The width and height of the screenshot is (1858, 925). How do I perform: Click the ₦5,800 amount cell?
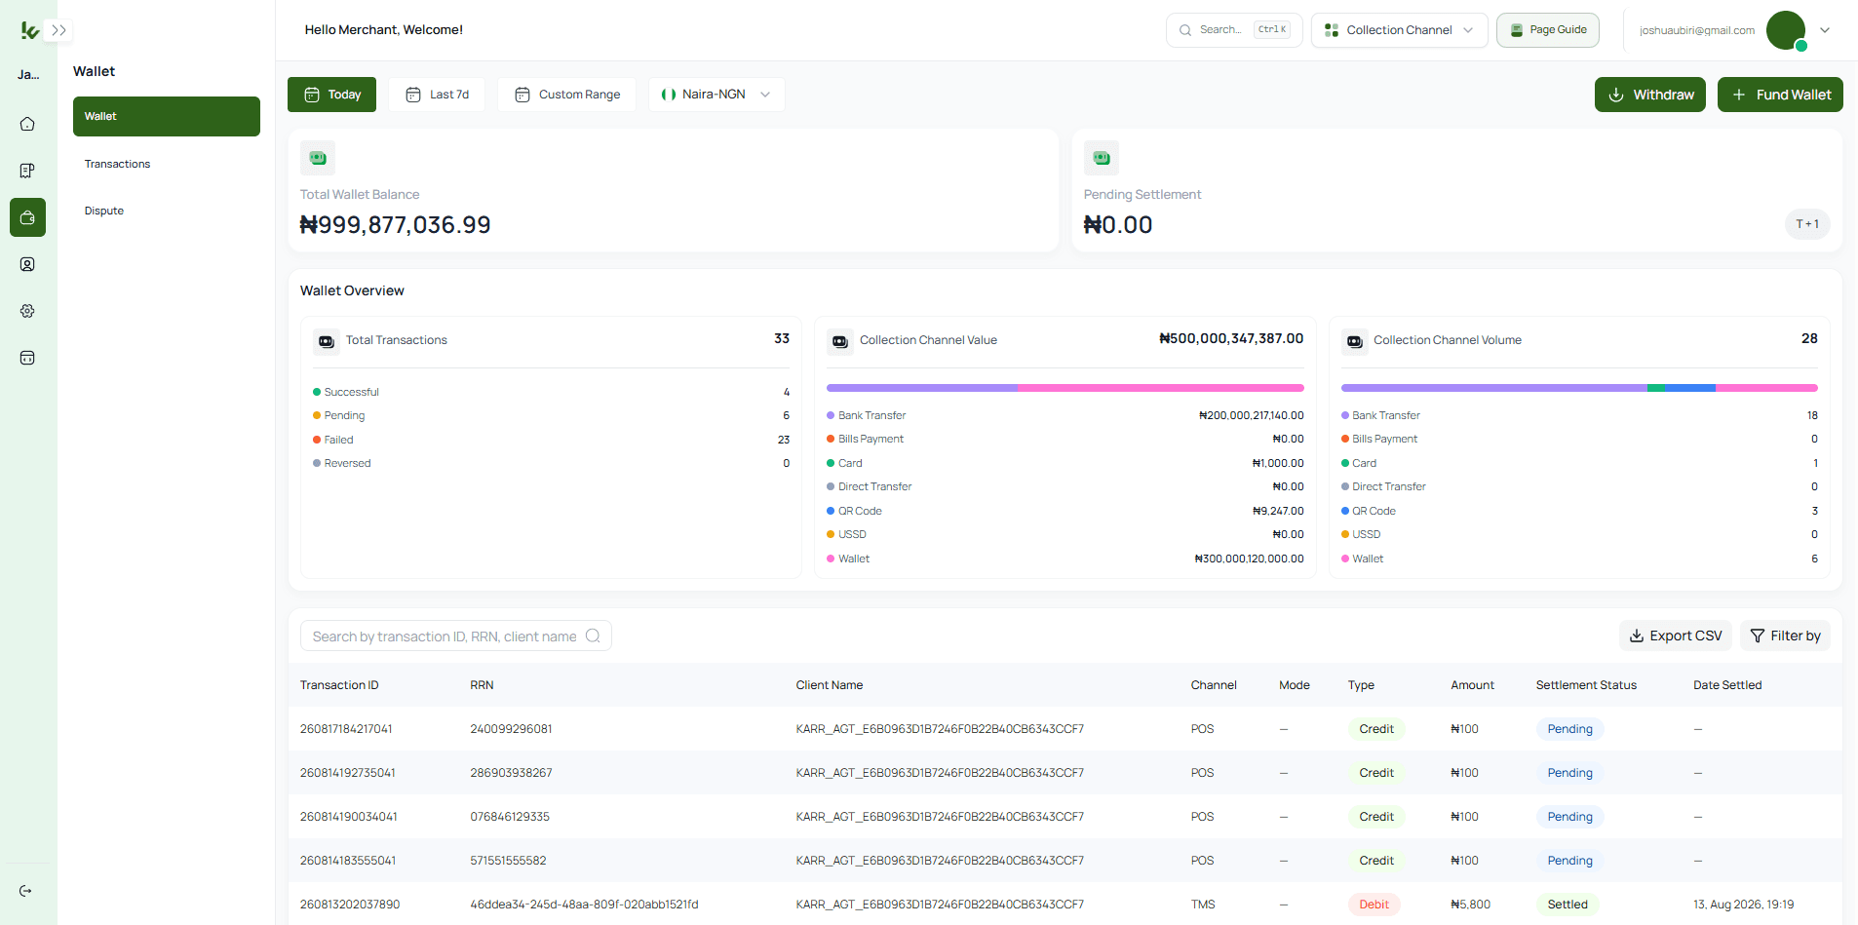click(x=1470, y=905)
